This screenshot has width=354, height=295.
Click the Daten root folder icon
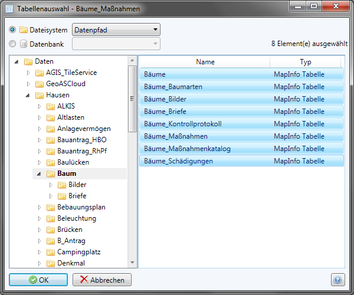28,61
